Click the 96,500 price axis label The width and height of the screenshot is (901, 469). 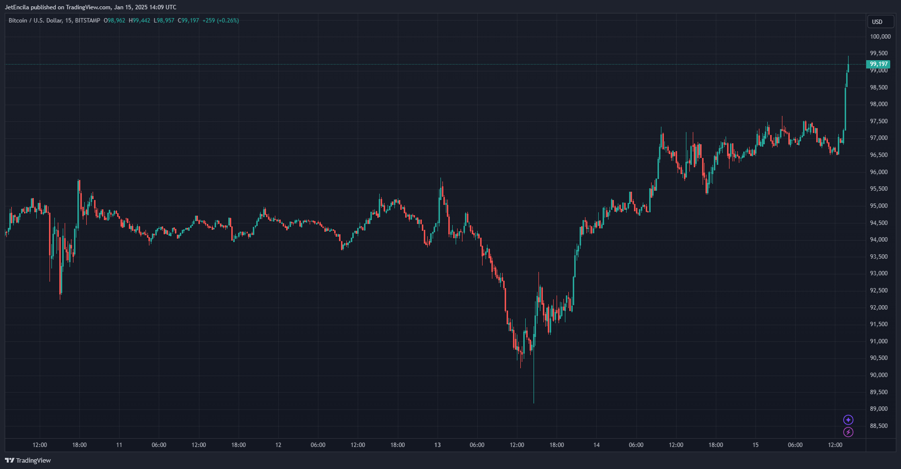click(878, 155)
